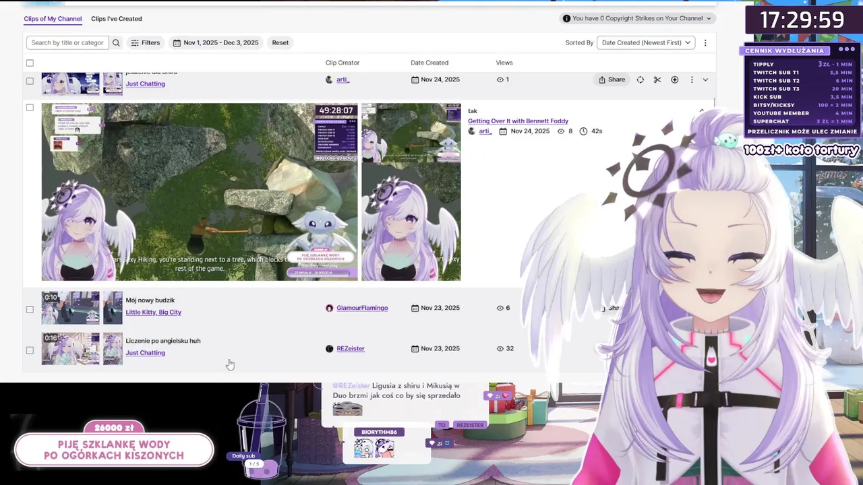Screen dimensions: 863x485
Task: Click the info icon in the copyright strikes notice
Action: pos(566,18)
